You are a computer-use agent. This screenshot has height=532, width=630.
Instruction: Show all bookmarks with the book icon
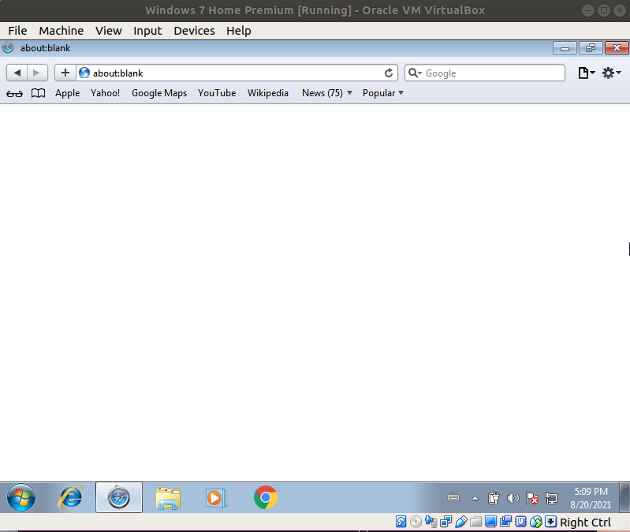[38, 93]
